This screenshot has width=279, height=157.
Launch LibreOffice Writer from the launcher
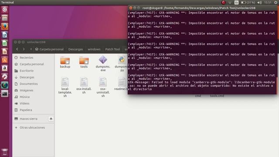(x=5, y=35)
